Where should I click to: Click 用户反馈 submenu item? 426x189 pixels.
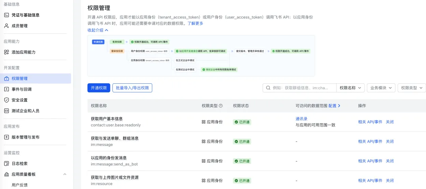coord(20,185)
